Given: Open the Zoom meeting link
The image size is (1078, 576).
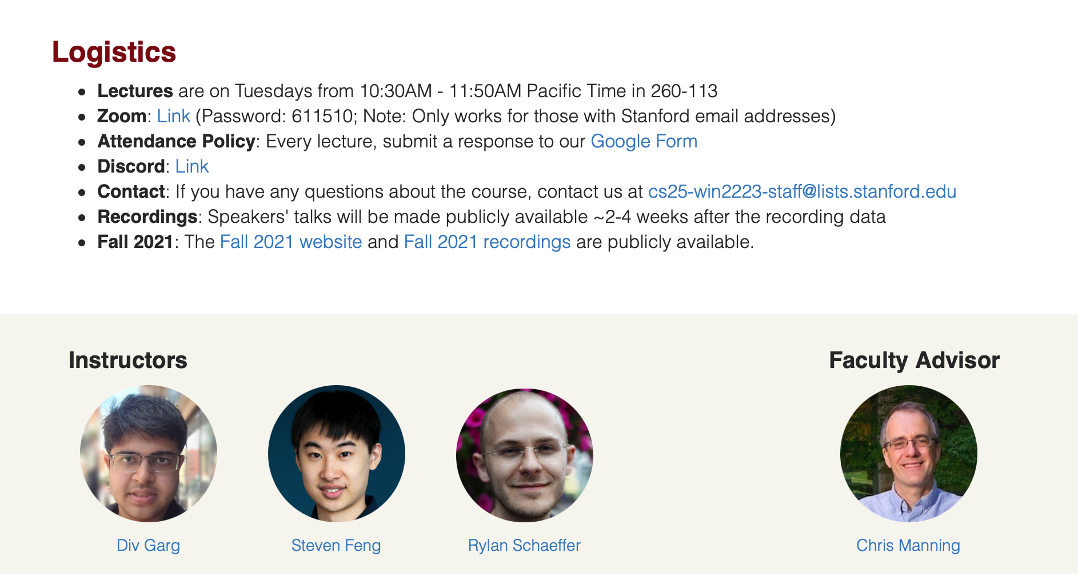Looking at the screenshot, I should tap(173, 116).
